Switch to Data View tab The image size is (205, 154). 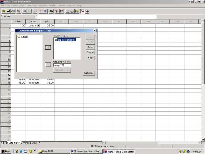point(14,143)
